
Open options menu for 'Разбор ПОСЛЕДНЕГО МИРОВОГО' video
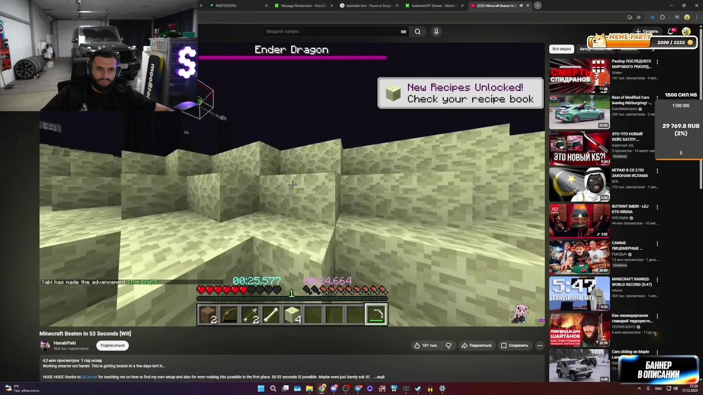(x=657, y=62)
